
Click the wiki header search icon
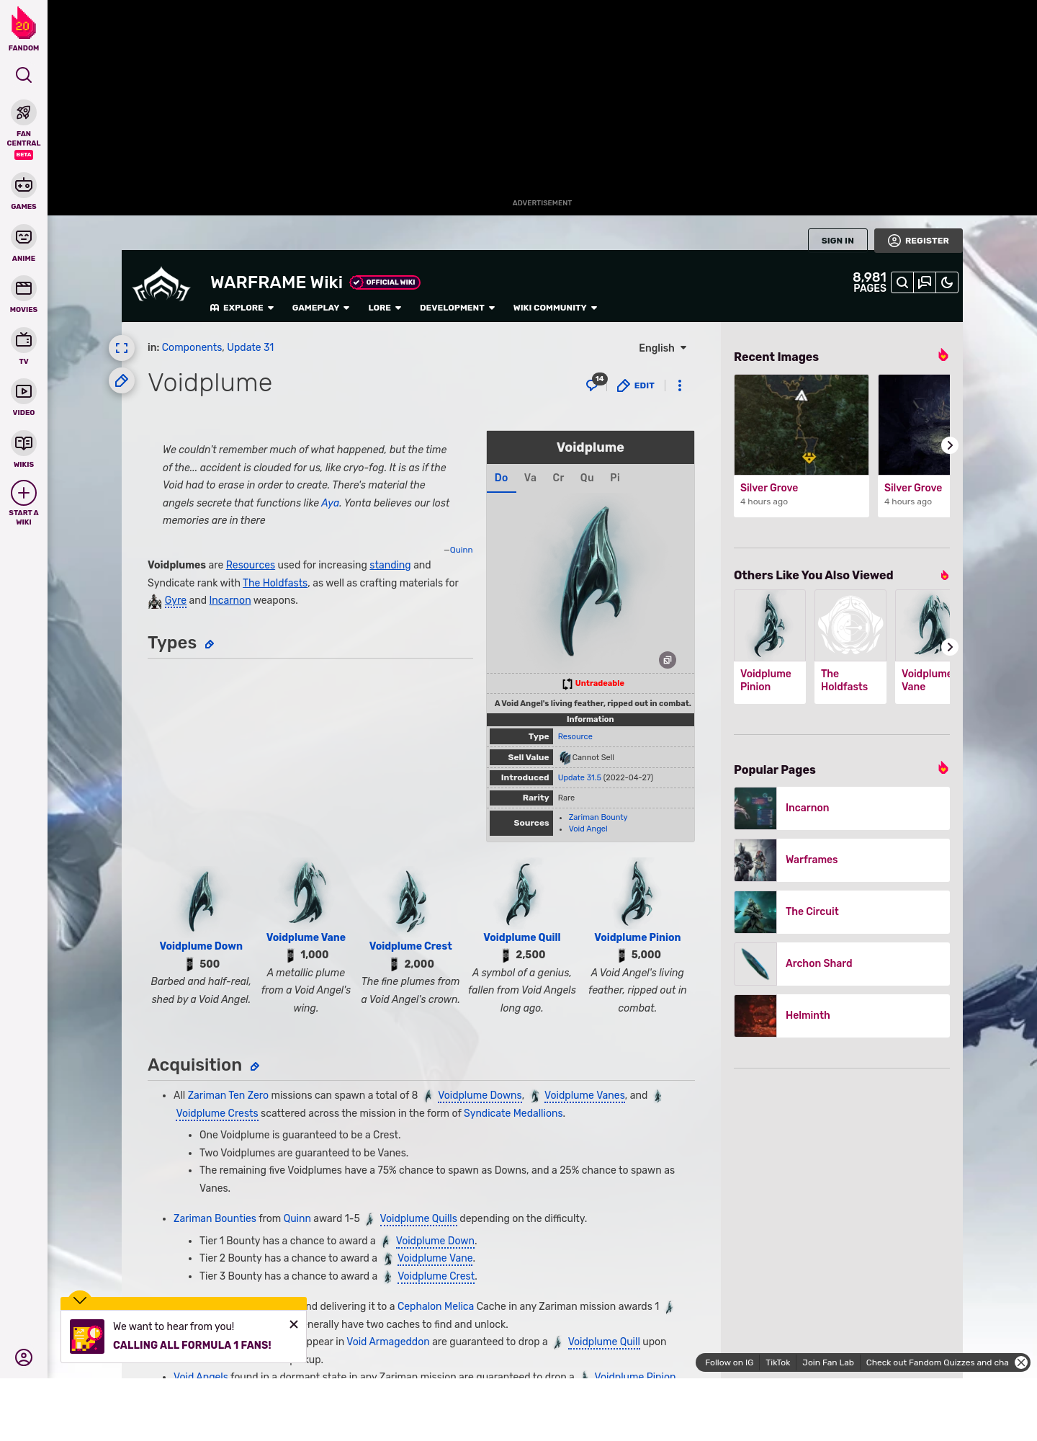902,282
